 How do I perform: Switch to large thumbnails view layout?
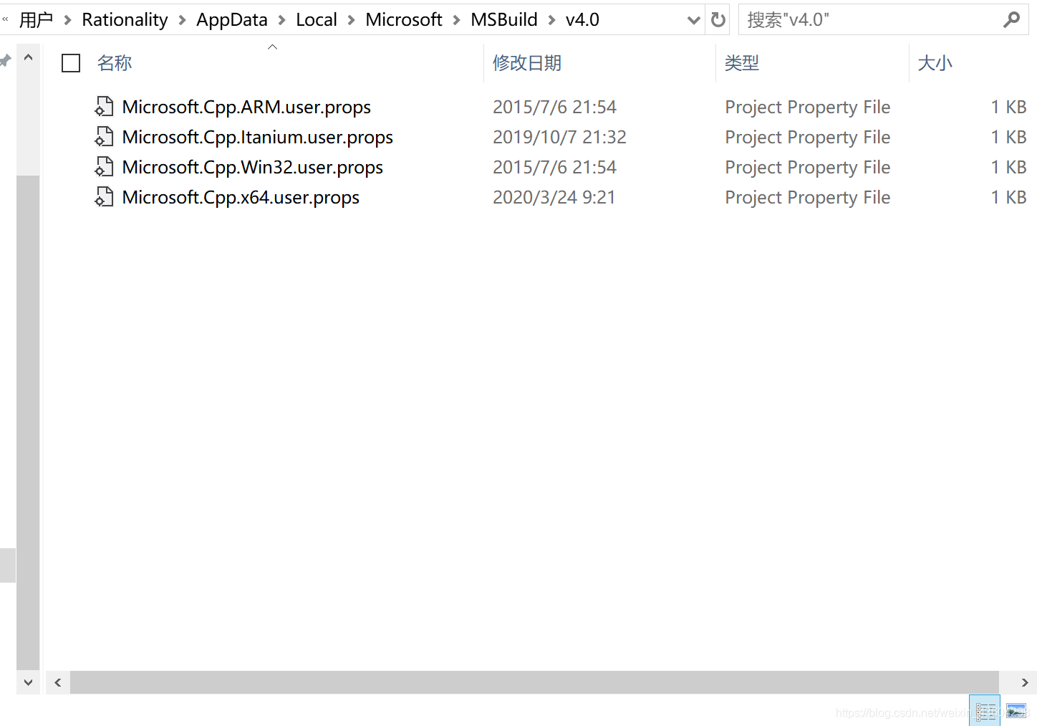click(1016, 711)
